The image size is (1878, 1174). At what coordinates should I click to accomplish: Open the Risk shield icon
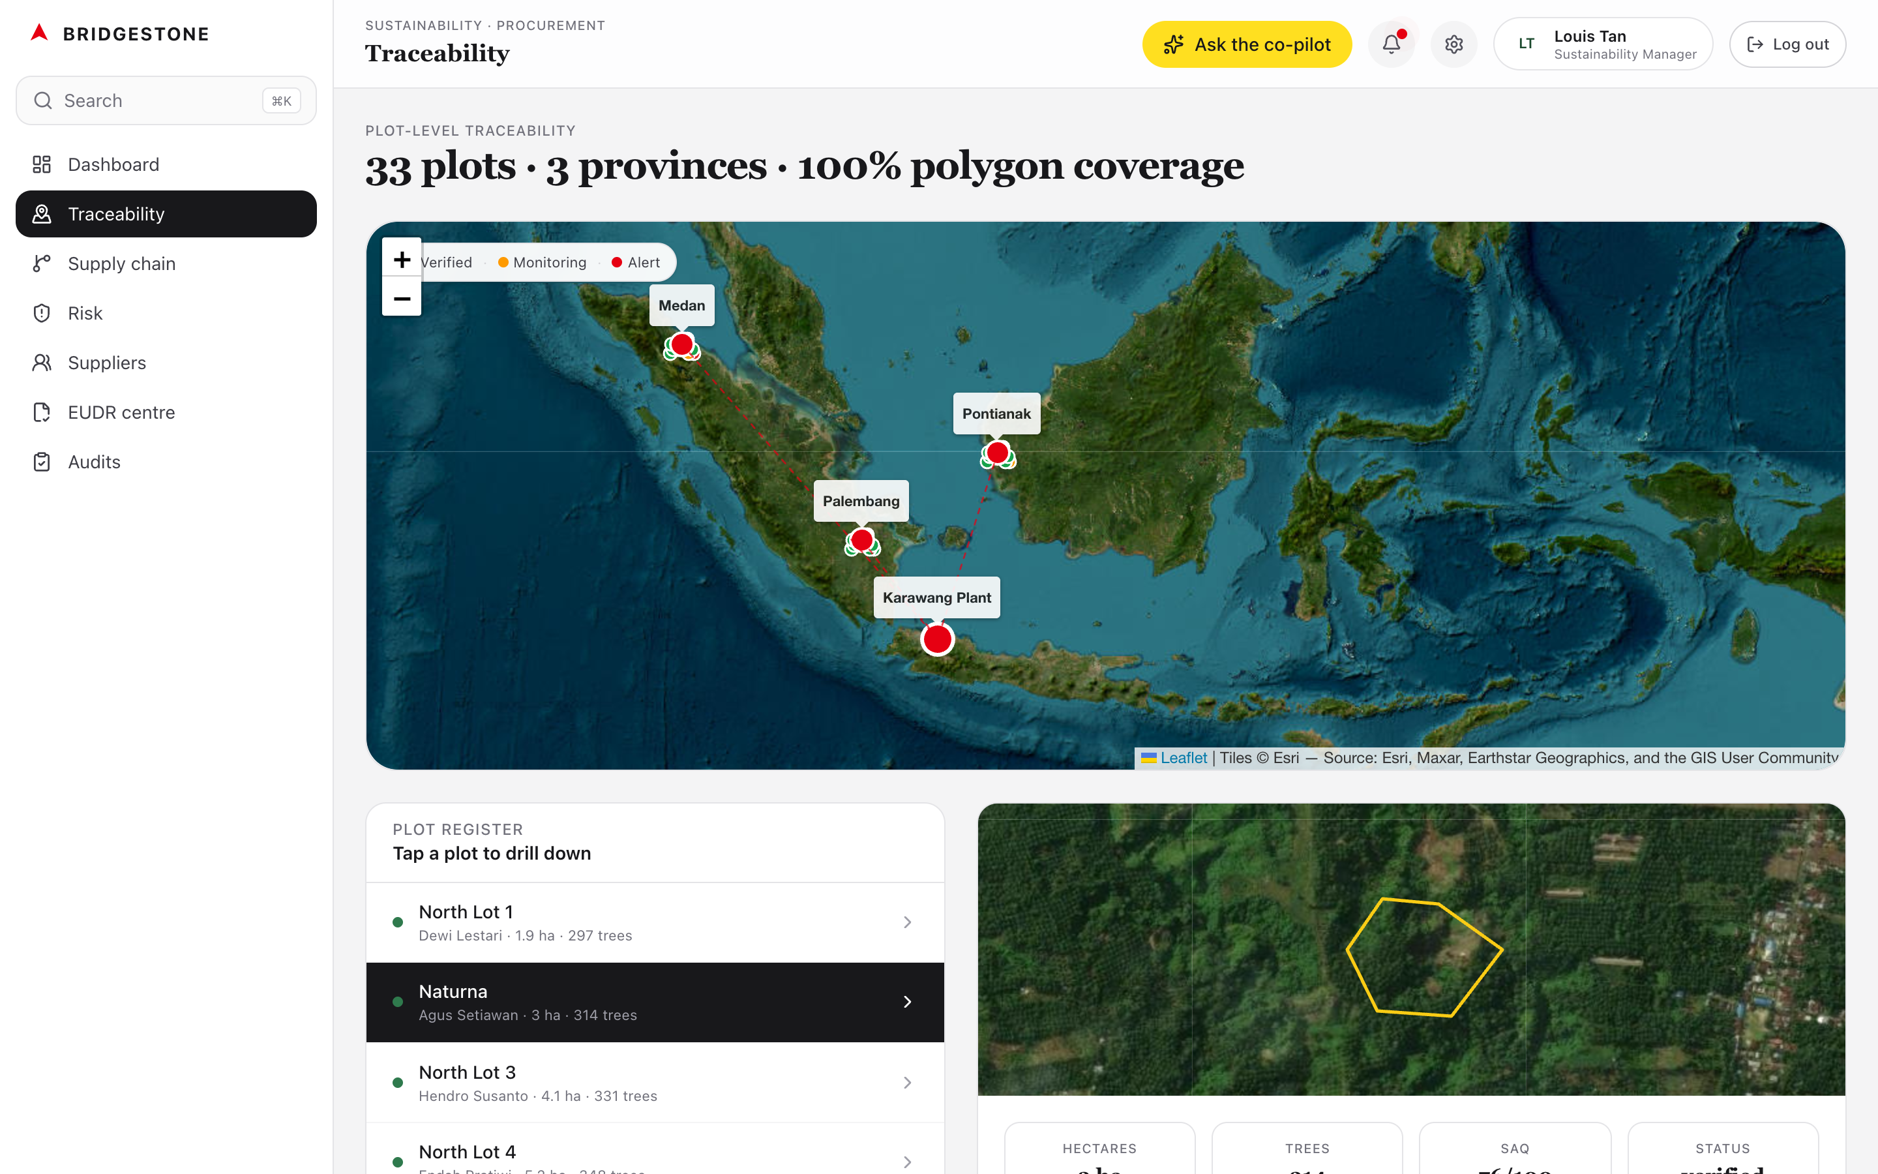coord(42,313)
